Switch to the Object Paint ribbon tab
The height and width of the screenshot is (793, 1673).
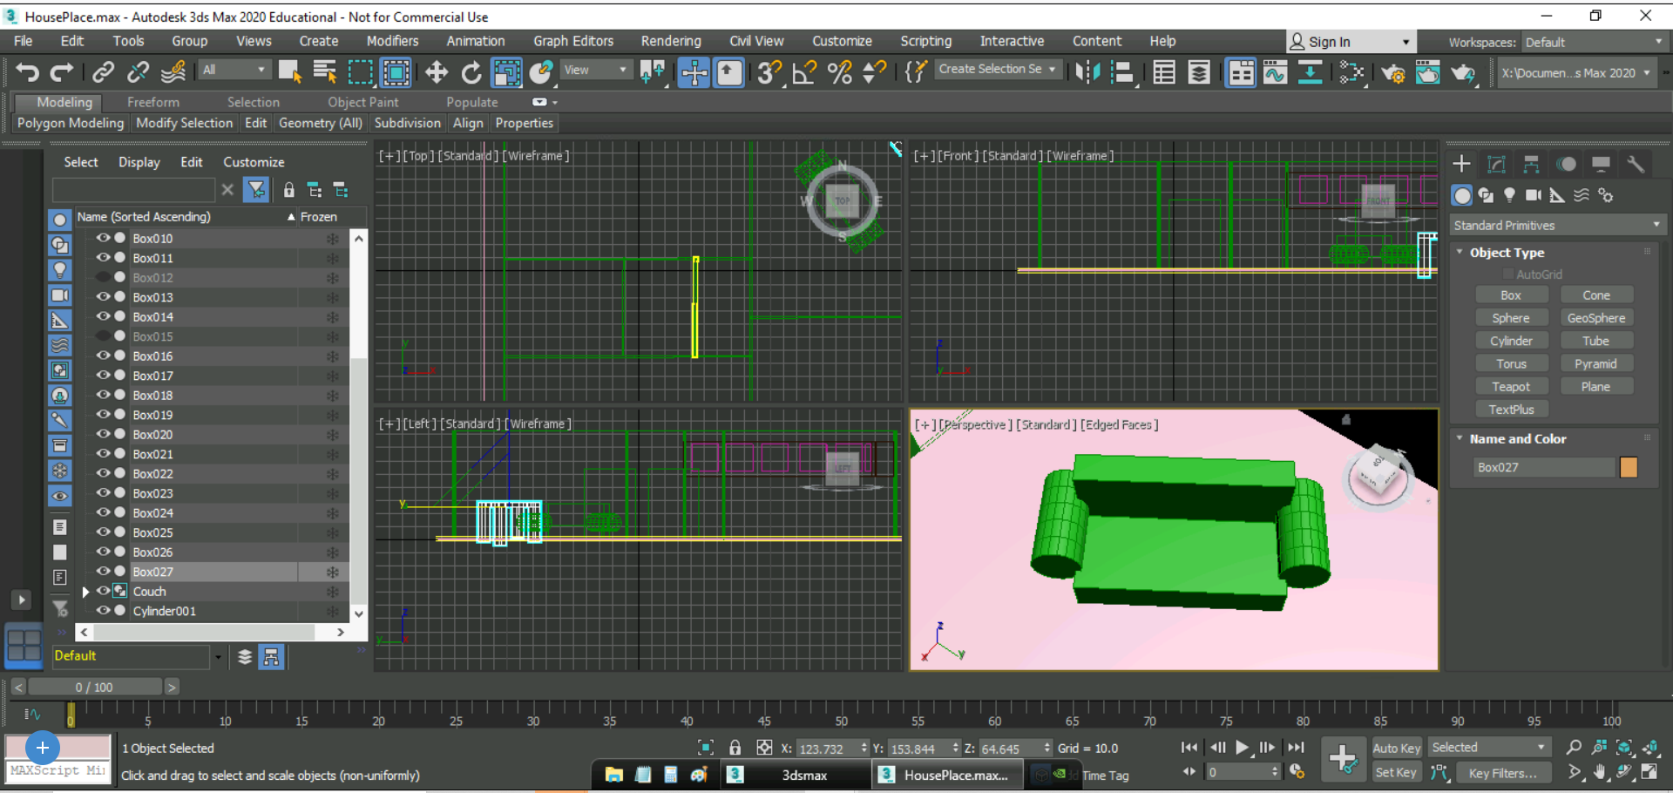tap(362, 102)
